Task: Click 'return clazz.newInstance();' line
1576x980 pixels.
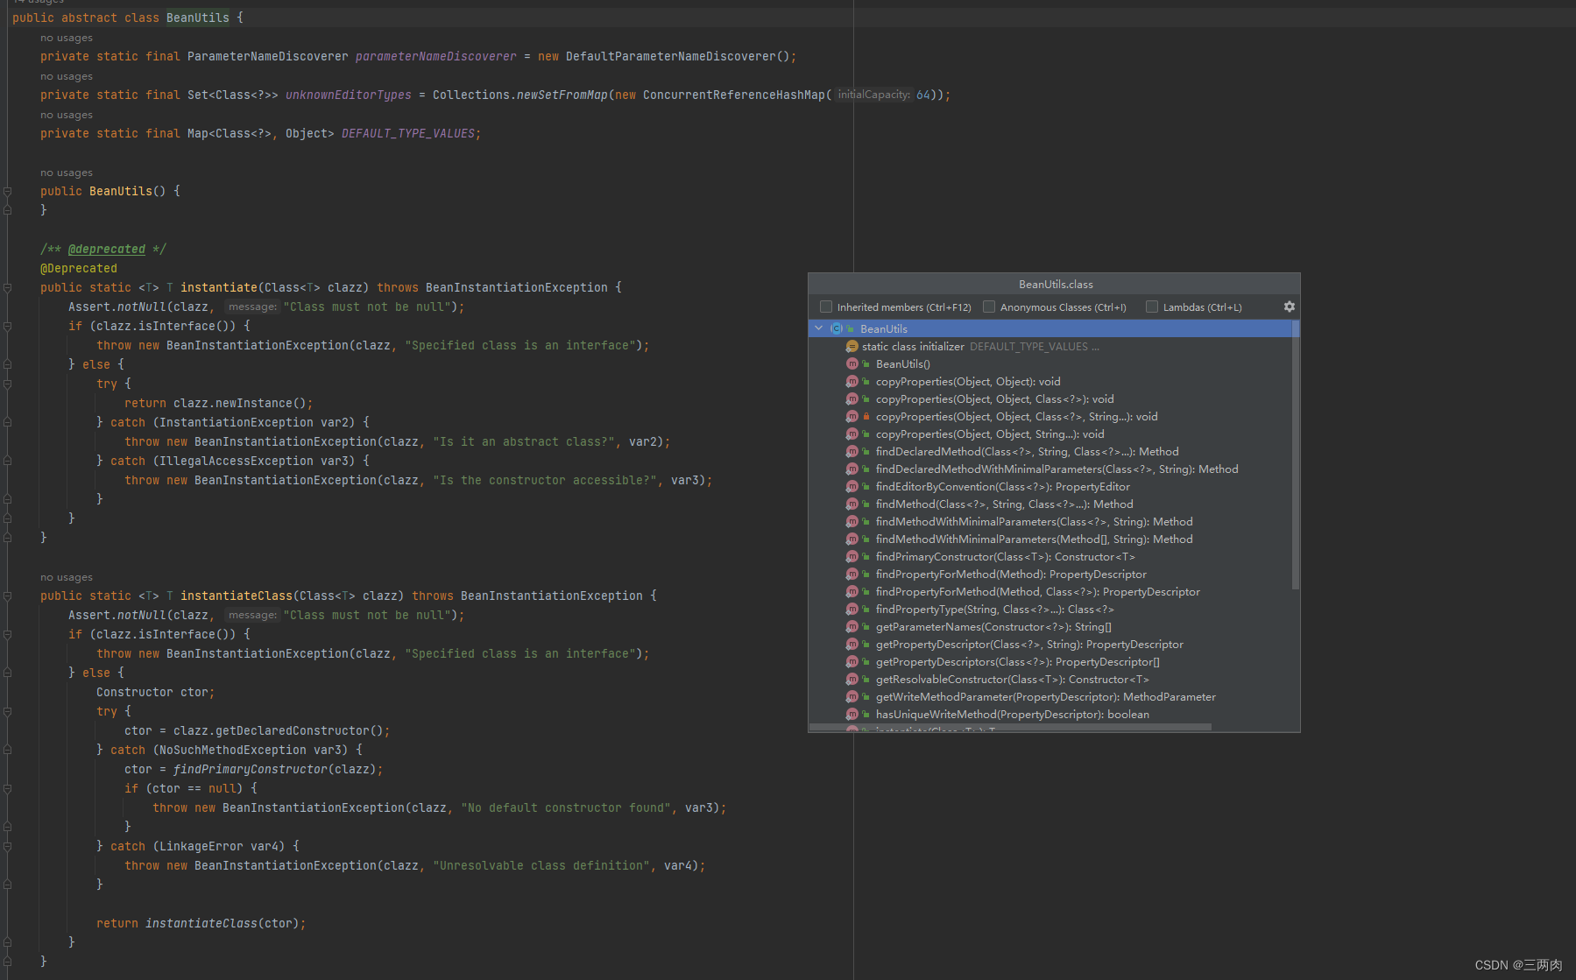Action: [x=219, y=403]
